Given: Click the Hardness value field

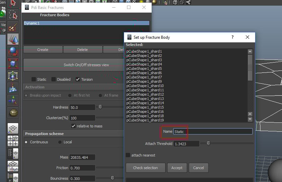Looking at the screenshot, I should click(82, 107).
